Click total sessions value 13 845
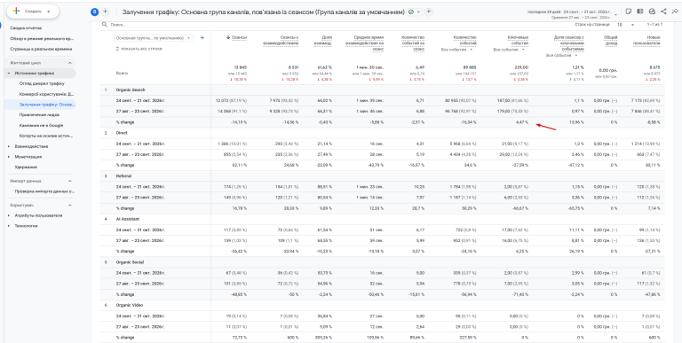This screenshot has height=343, width=682. point(240,67)
